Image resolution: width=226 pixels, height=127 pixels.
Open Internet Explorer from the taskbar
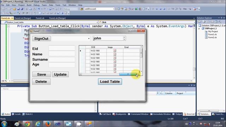(38, 124)
